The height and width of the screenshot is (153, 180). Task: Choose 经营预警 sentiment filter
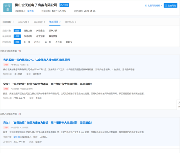40,36
